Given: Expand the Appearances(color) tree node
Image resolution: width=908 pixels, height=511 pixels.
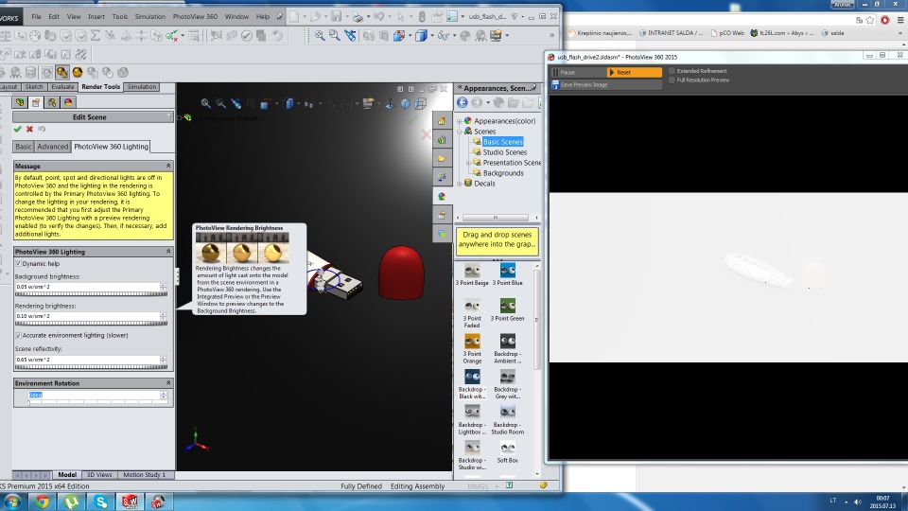Looking at the screenshot, I should point(460,121).
